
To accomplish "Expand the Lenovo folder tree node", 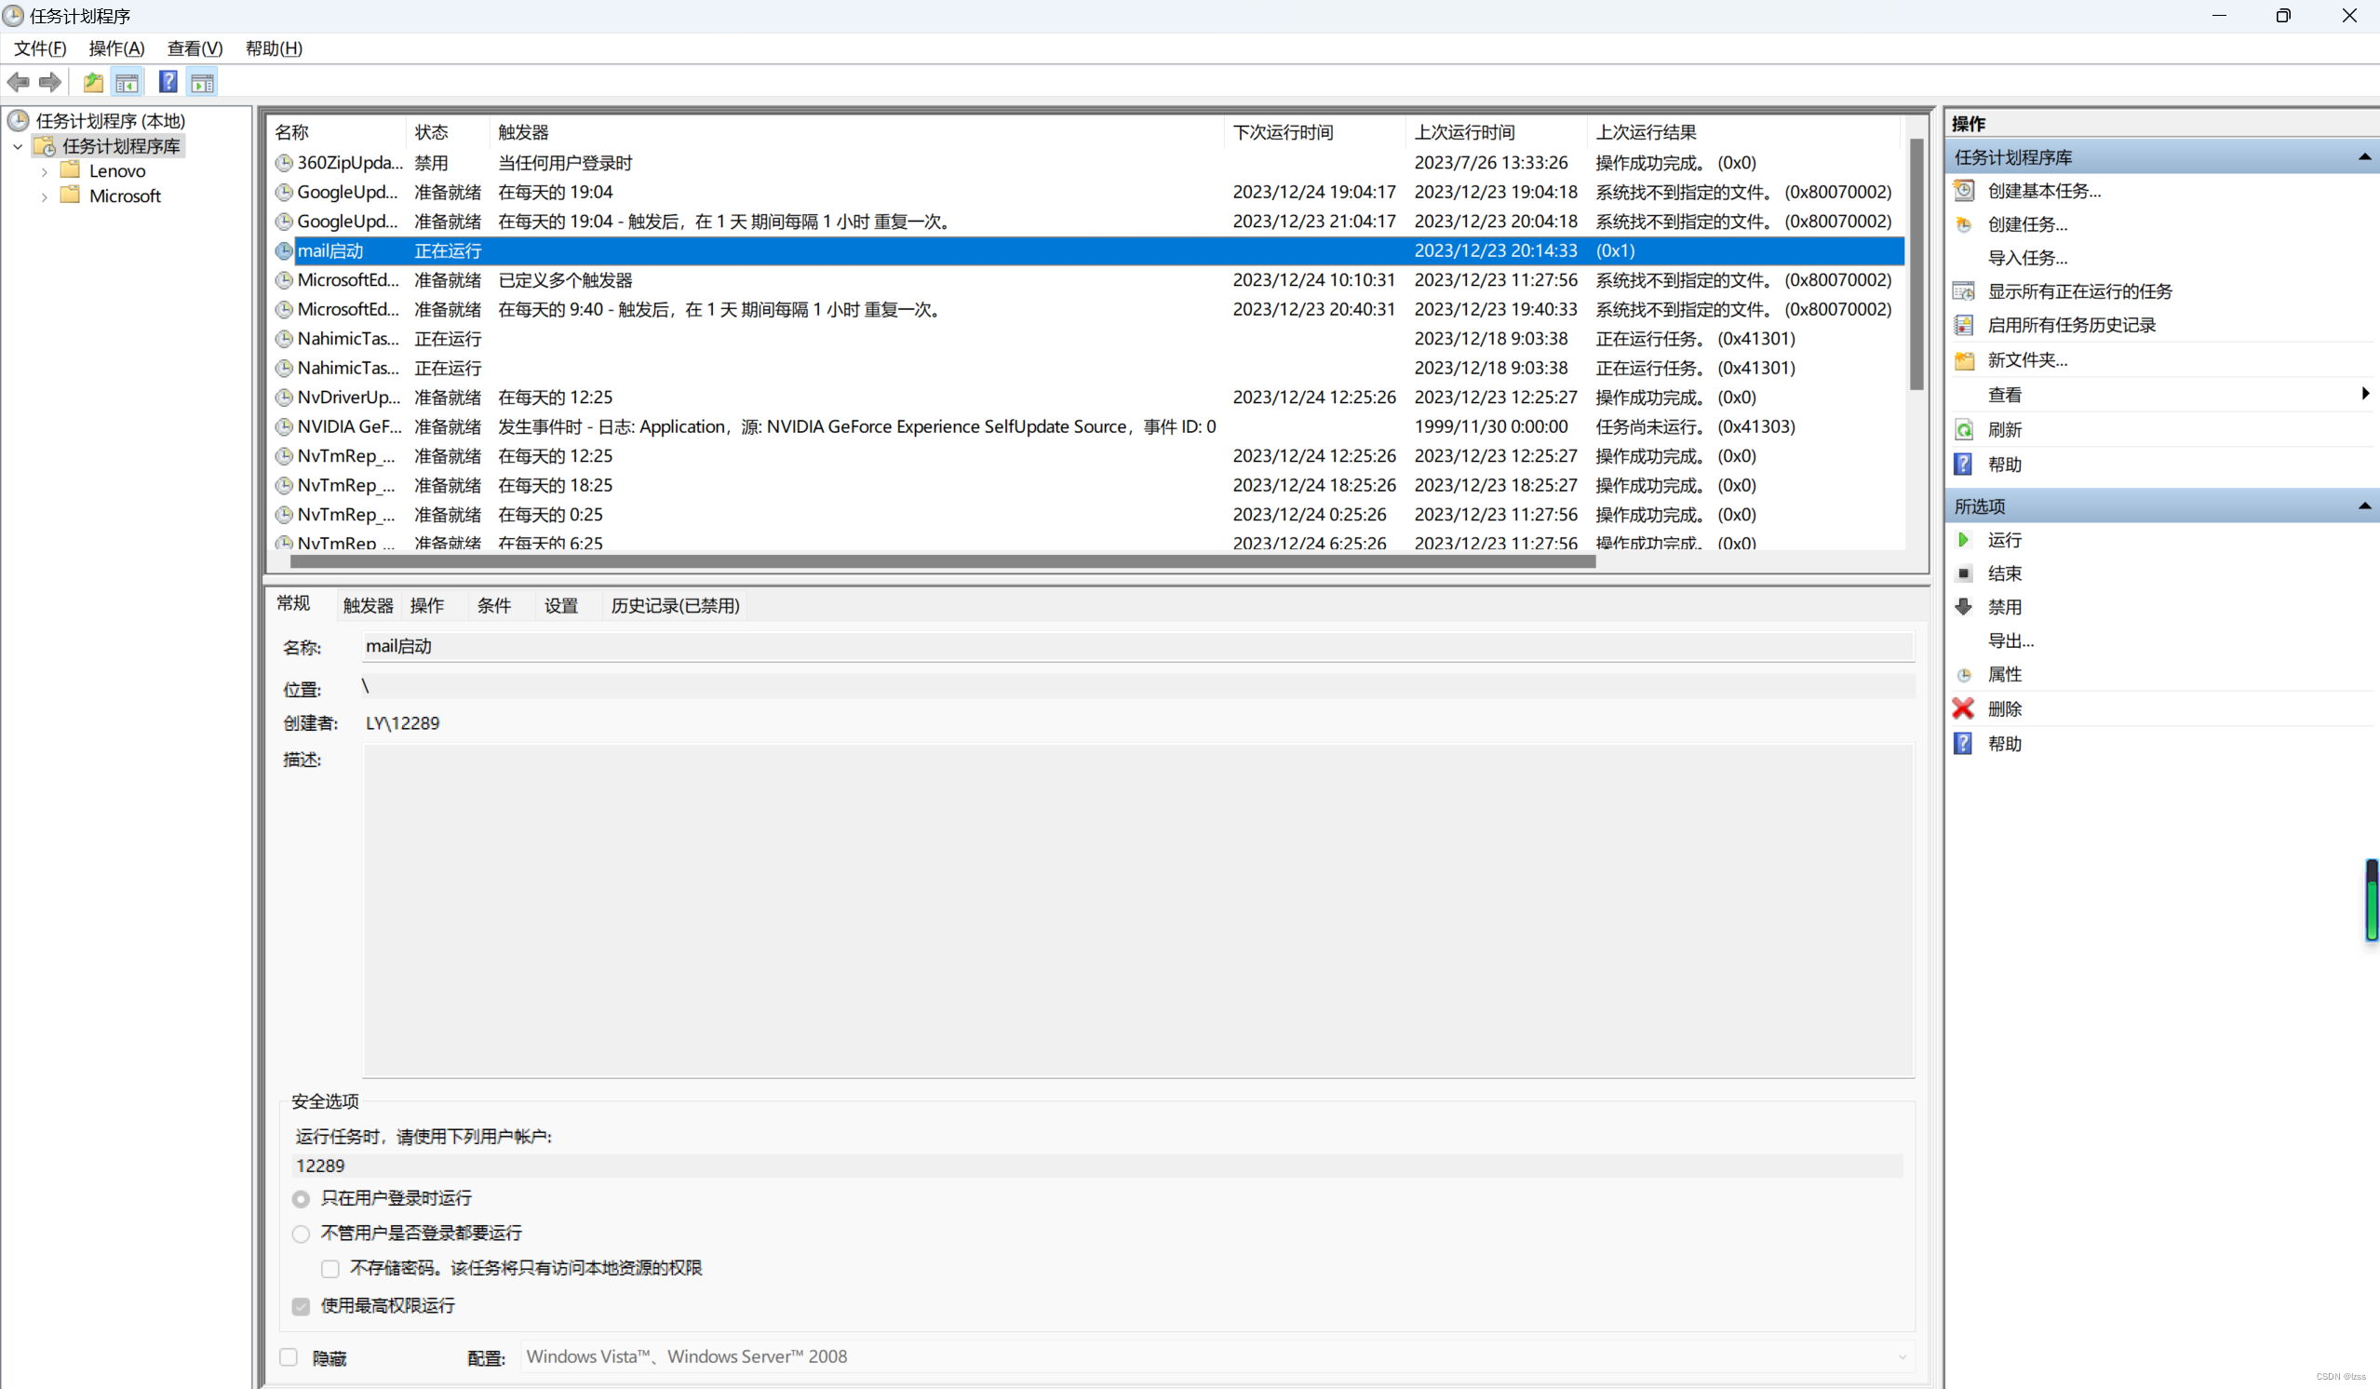I will [45, 172].
